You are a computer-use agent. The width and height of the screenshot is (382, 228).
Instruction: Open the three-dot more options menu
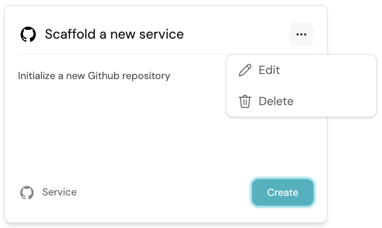click(301, 34)
